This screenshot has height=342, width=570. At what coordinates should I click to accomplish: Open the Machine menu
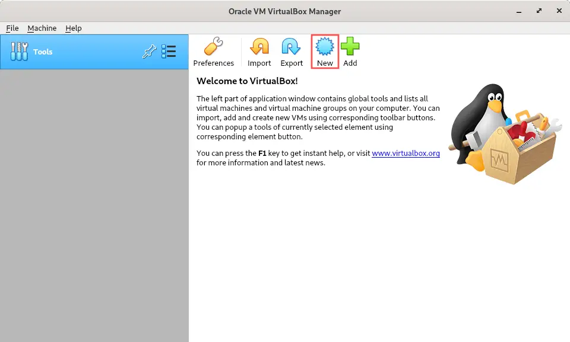pos(42,28)
